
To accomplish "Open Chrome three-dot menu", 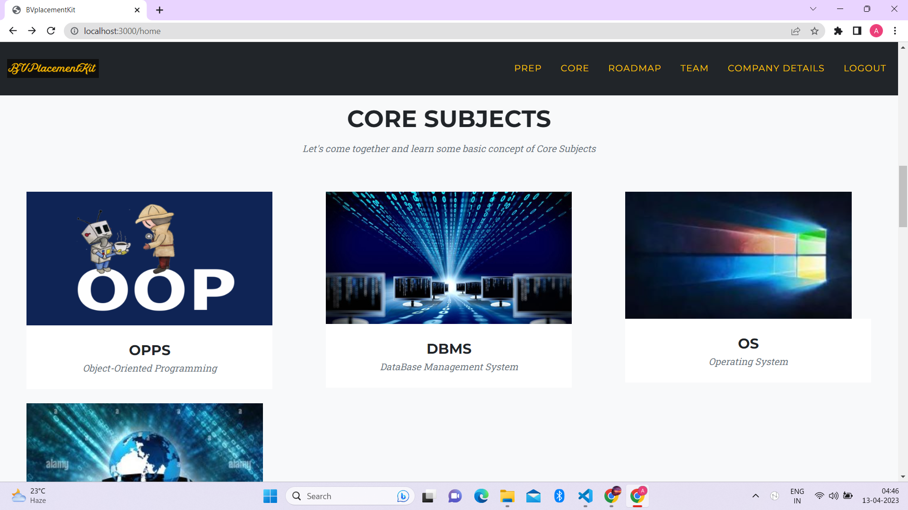I will coord(895,31).
